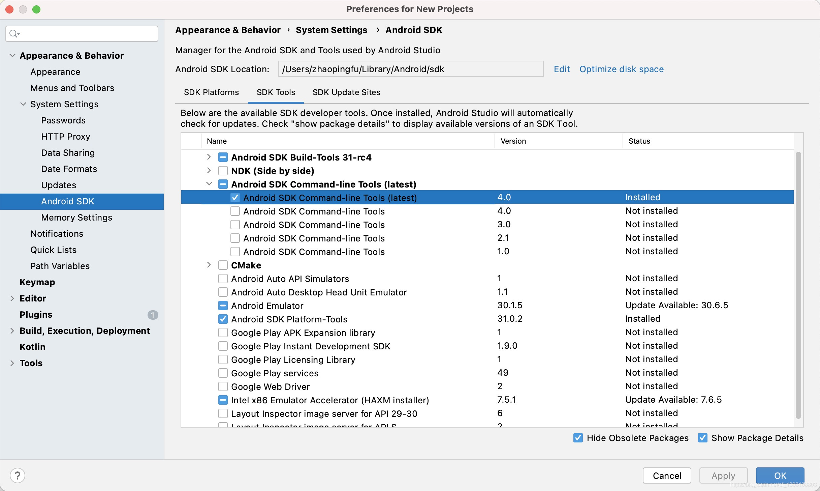This screenshot has width=820, height=491.
Task: Open the help question mark button
Action: click(18, 475)
